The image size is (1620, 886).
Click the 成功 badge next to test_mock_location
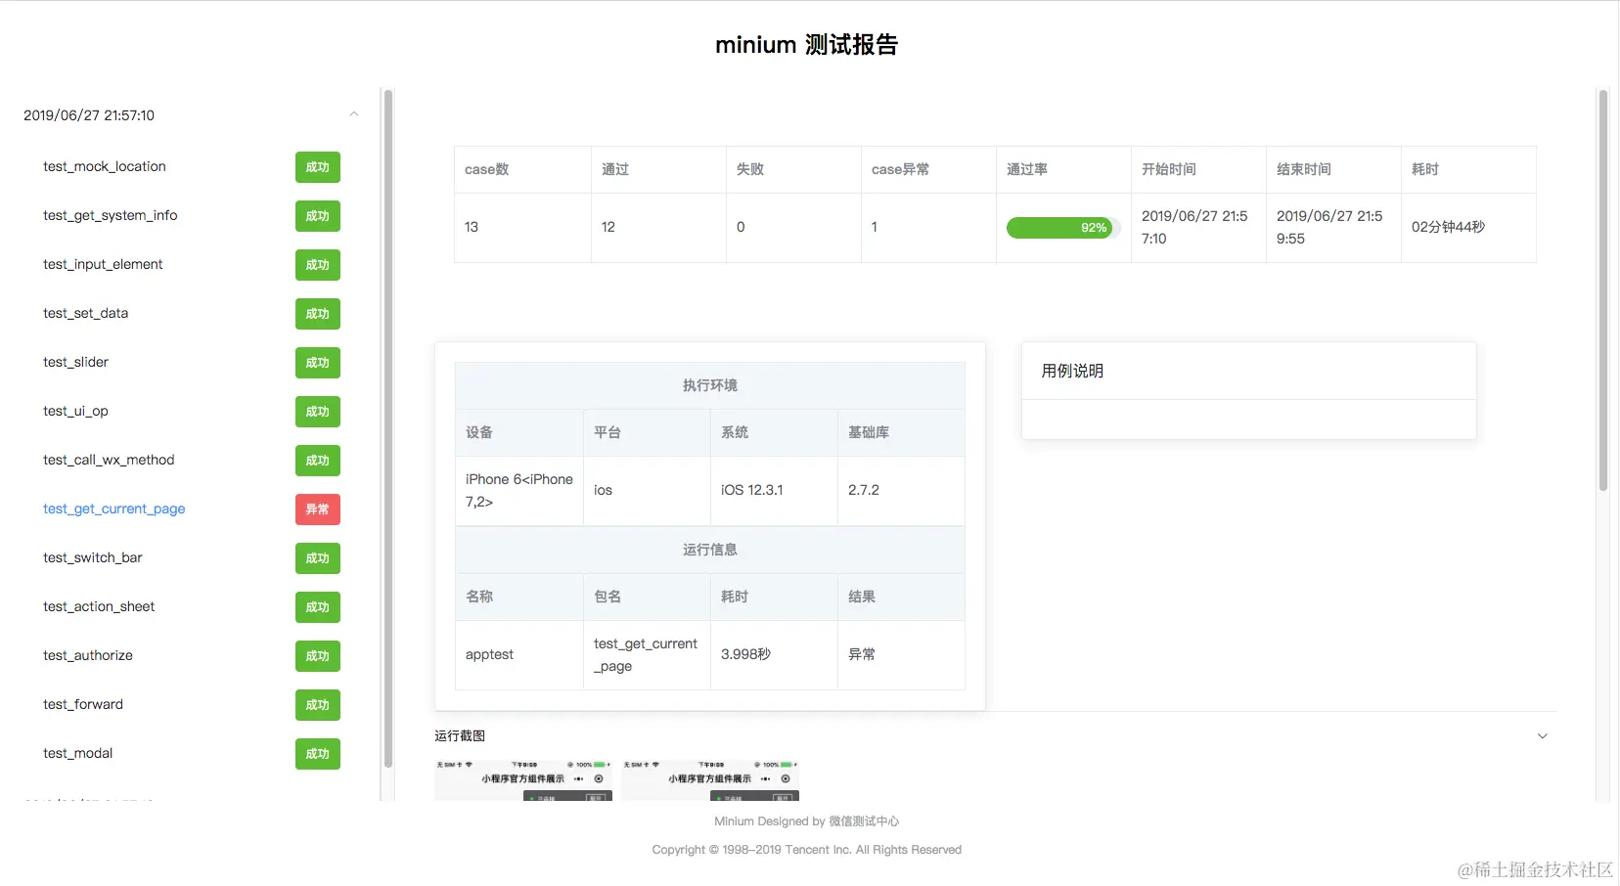[317, 166]
